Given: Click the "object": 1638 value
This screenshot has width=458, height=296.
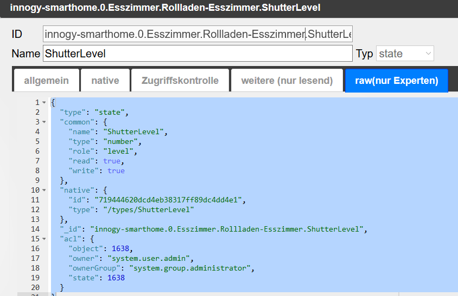Looking at the screenshot, I should pyautogui.click(x=120, y=248).
